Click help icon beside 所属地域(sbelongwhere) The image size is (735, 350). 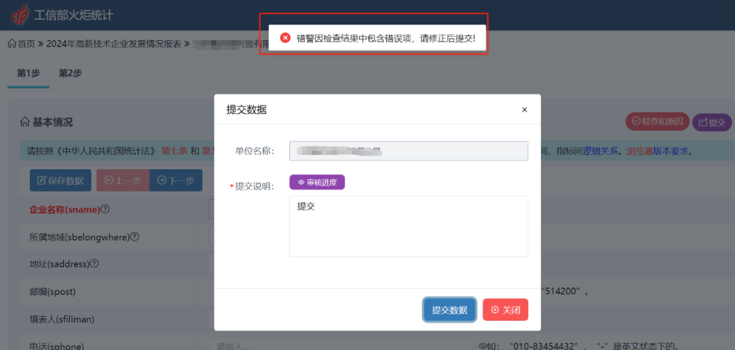[135, 237]
